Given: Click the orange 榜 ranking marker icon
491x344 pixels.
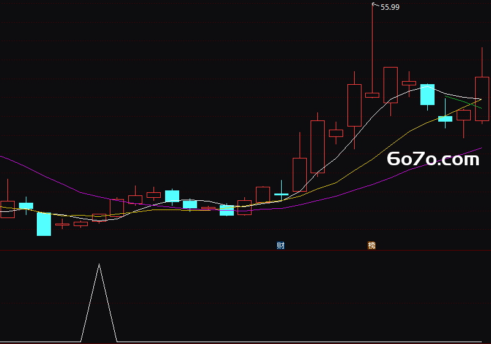Looking at the screenshot, I should pyautogui.click(x=372, y=246).
